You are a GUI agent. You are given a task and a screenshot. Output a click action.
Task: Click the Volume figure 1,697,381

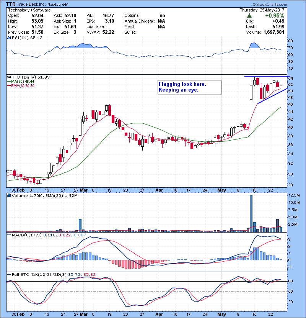274,32
